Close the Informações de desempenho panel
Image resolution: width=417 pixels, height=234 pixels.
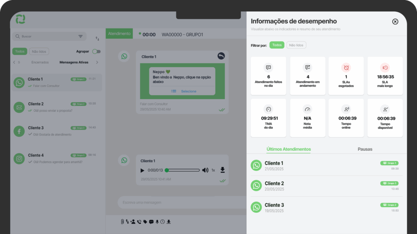point(395,22)
